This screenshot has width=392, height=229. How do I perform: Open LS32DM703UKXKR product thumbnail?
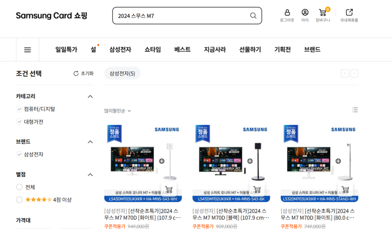coord(320,163)
